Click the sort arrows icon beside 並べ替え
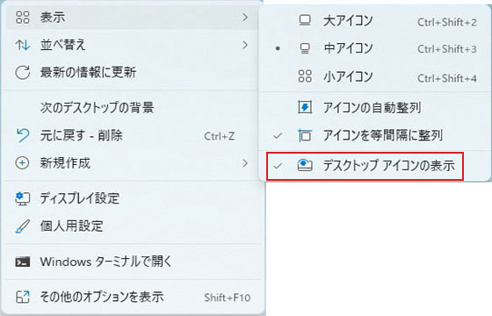 coord(23,45)
